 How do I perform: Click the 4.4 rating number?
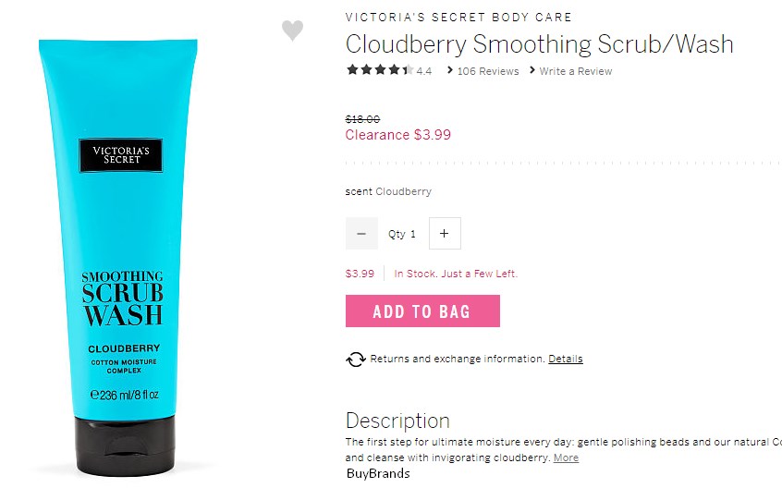424,71
